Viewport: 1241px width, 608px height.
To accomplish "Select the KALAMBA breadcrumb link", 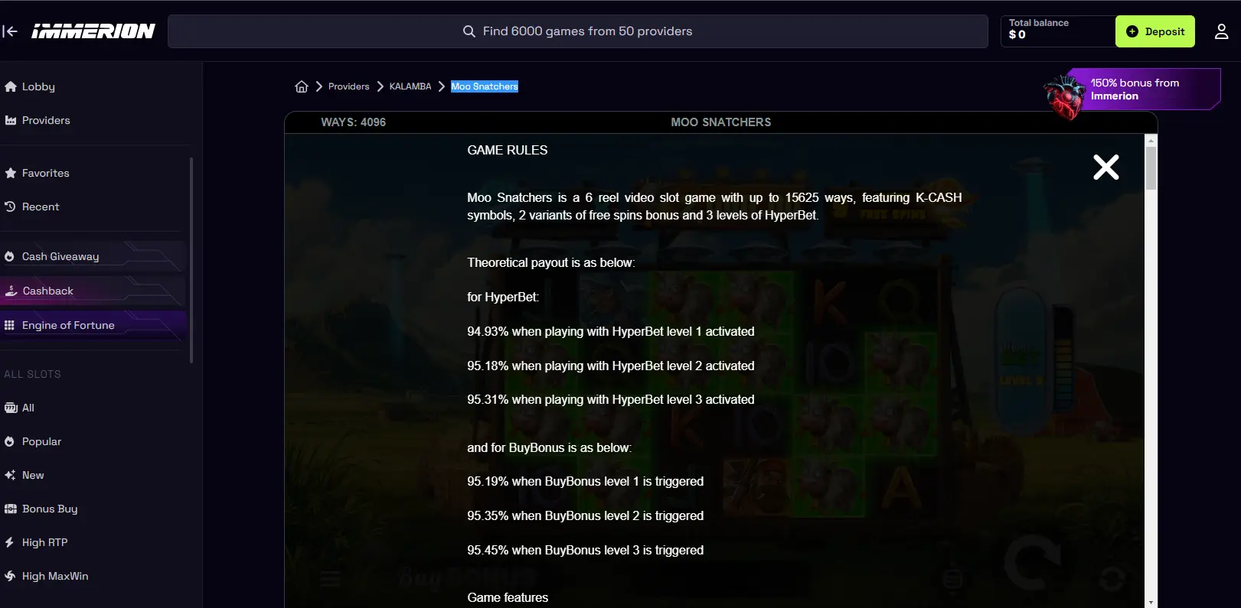I will point(410,86).
